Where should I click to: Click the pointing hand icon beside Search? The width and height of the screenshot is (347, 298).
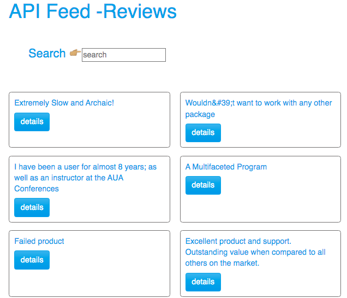pyautogui.click(x=75, y=53)
